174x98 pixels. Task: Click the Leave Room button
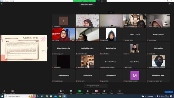pyautogui.click(x=169, y=92)
